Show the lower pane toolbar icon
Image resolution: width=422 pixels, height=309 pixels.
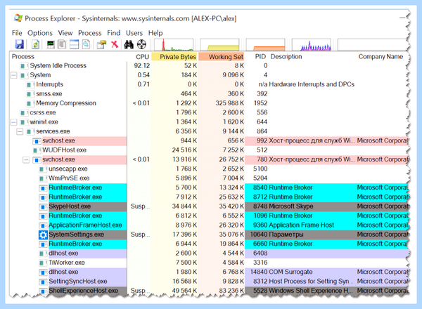tap(74, 44)
